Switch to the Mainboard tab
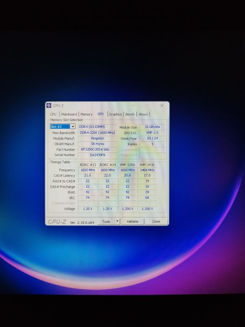 pyautogui.click(x=69, y=114)
